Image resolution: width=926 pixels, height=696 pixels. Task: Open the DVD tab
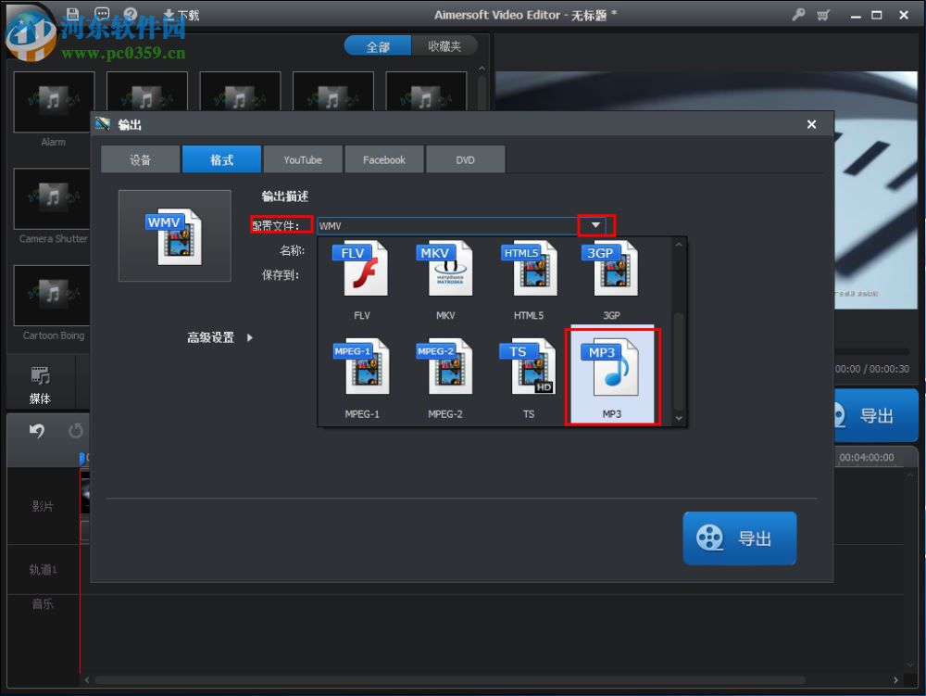[x=465, y=158]
